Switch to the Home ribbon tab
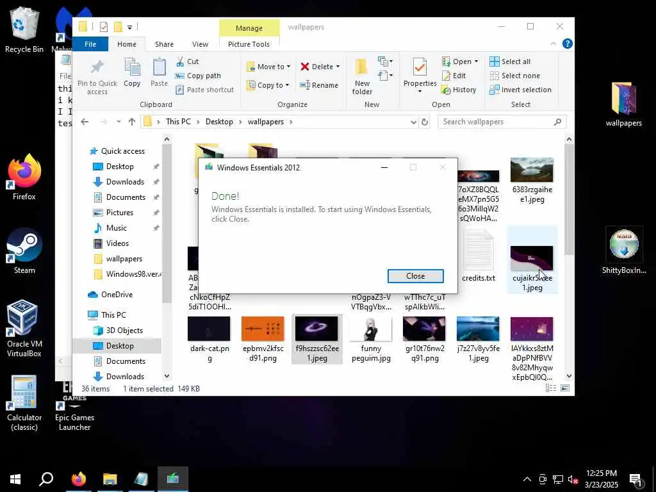This screenshot has width=656, height=492. click(126, 44)
